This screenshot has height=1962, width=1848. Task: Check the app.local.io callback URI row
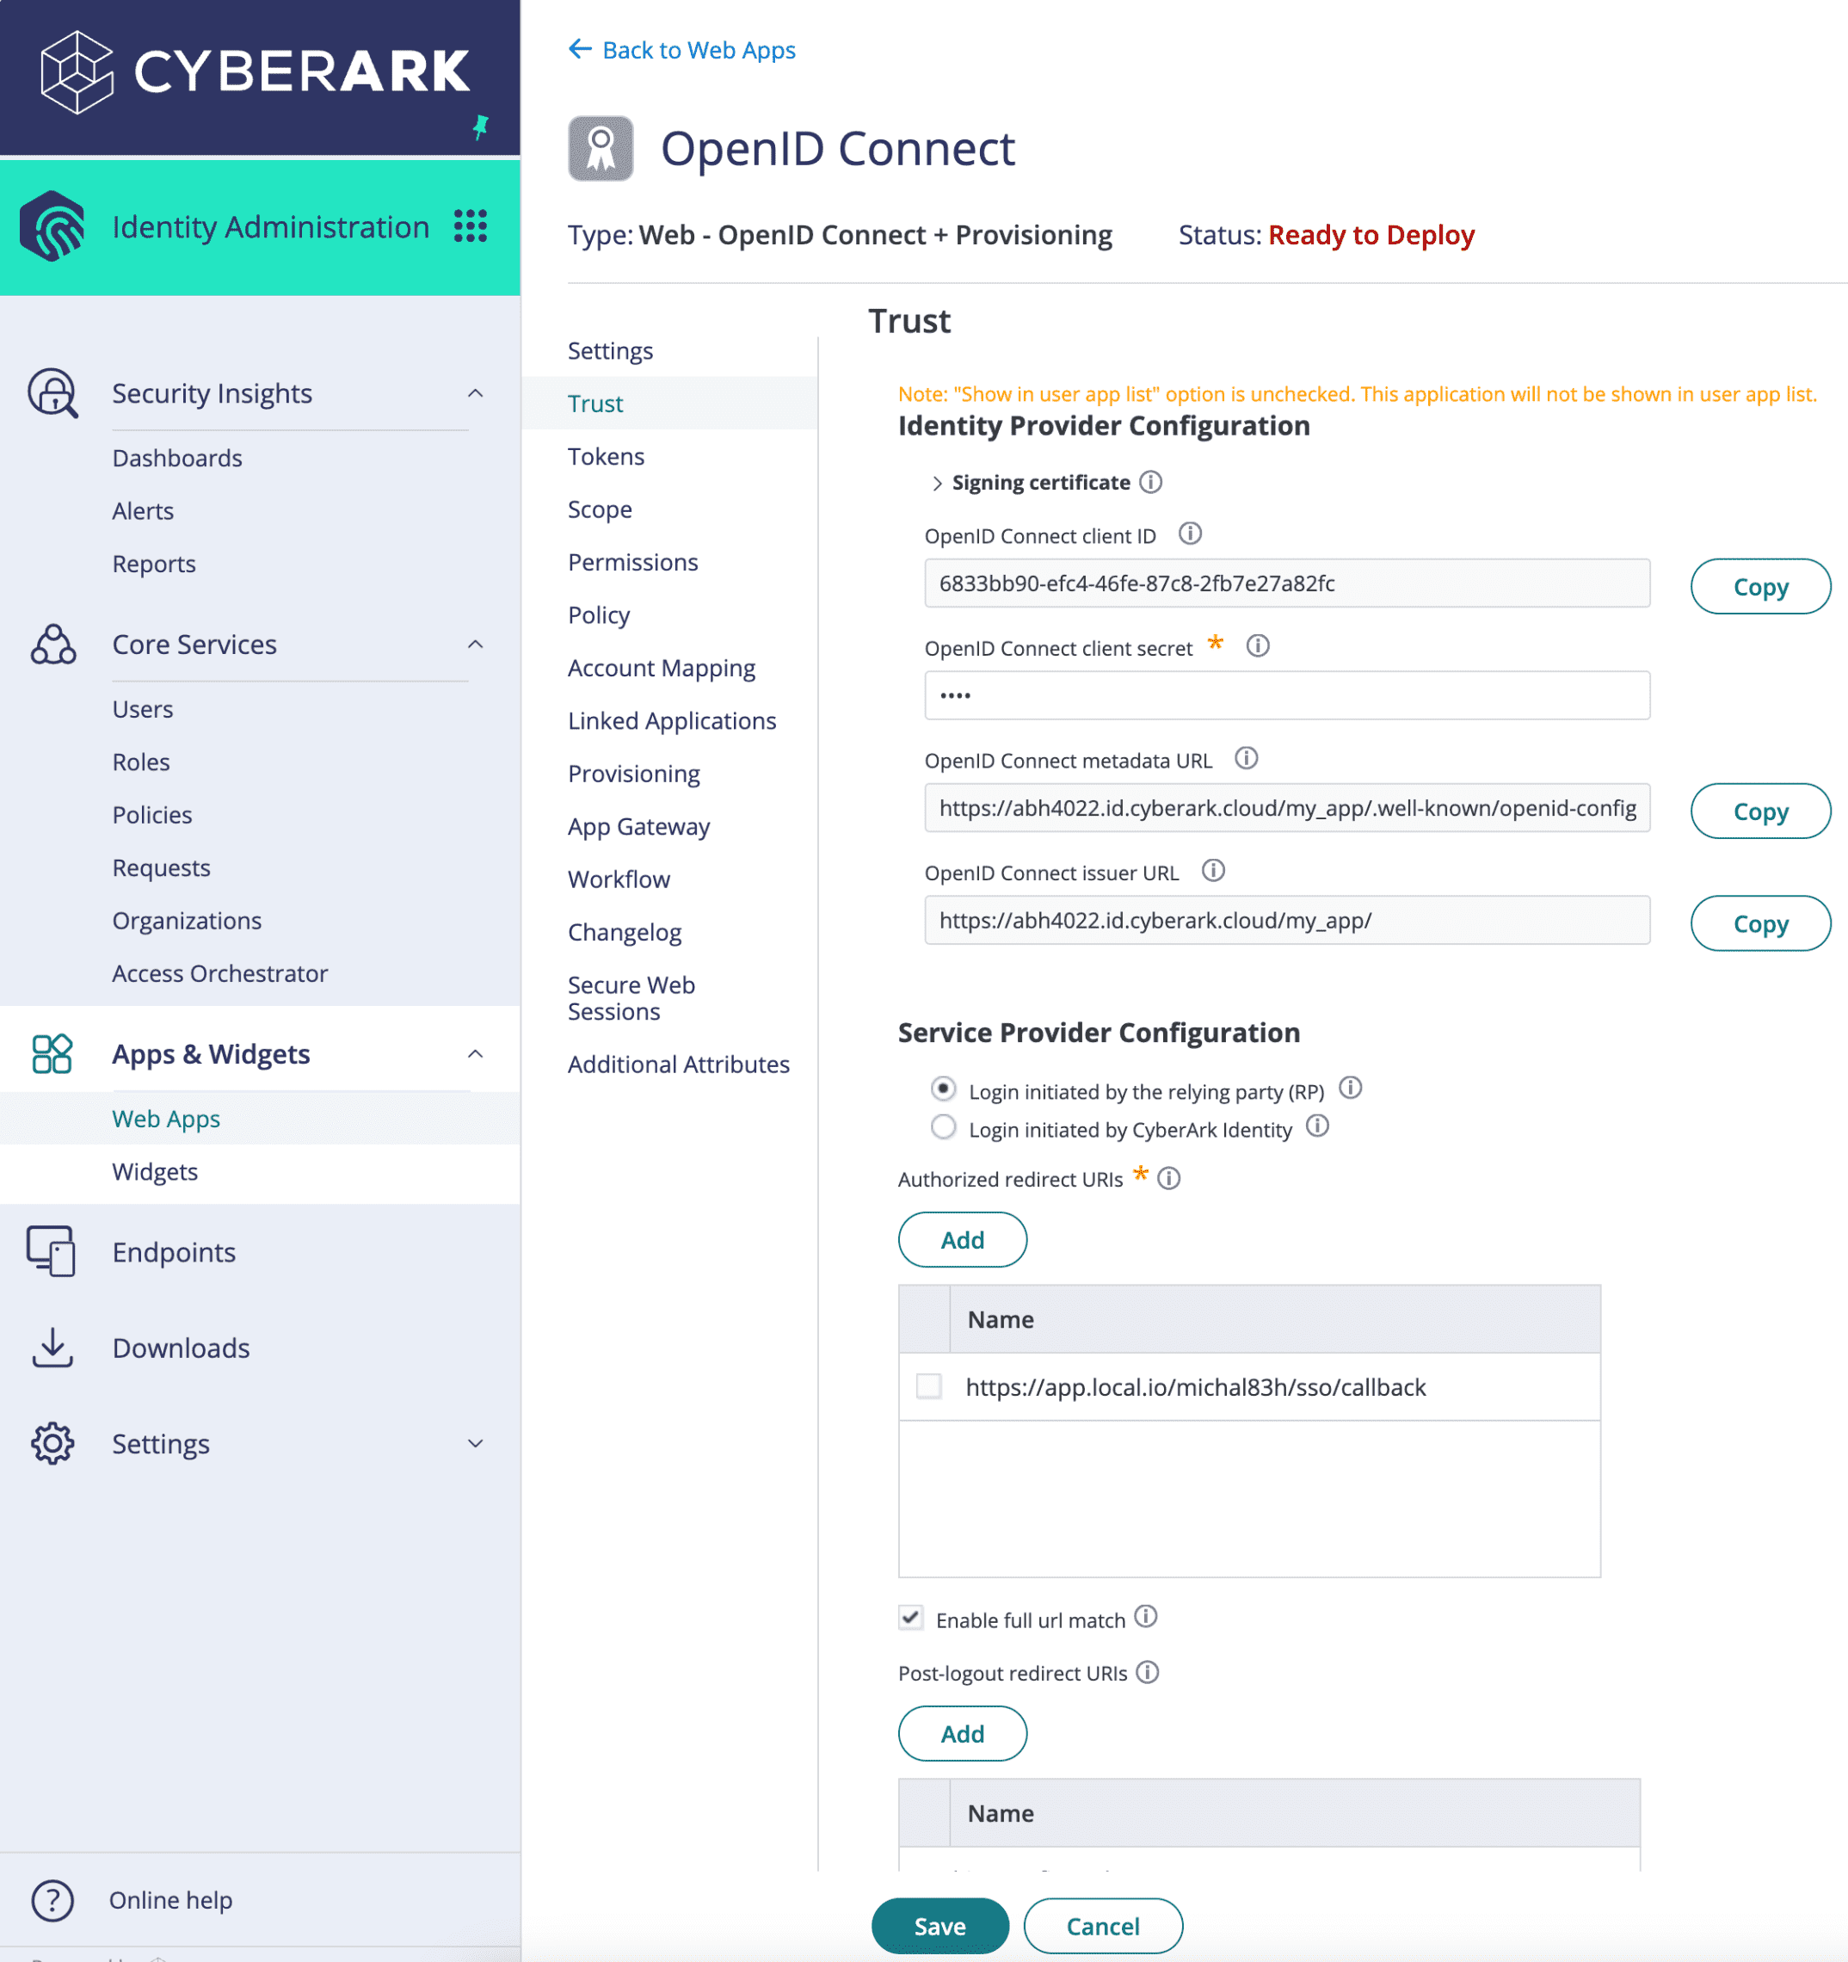[x=928, y=1385]
